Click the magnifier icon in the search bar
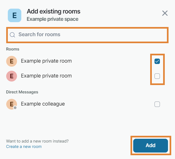 click(x=12, y=35)
